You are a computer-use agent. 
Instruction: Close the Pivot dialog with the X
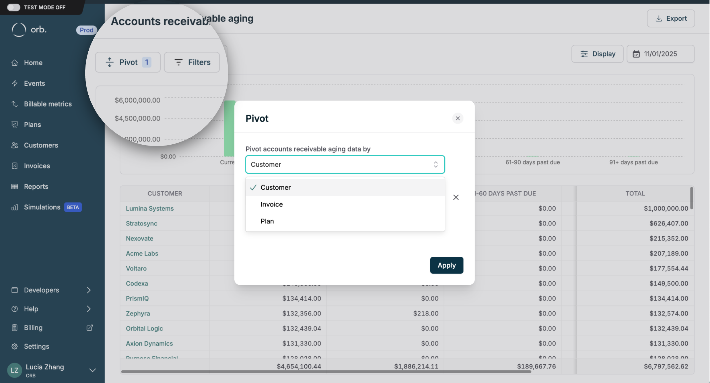pos(458,118)
